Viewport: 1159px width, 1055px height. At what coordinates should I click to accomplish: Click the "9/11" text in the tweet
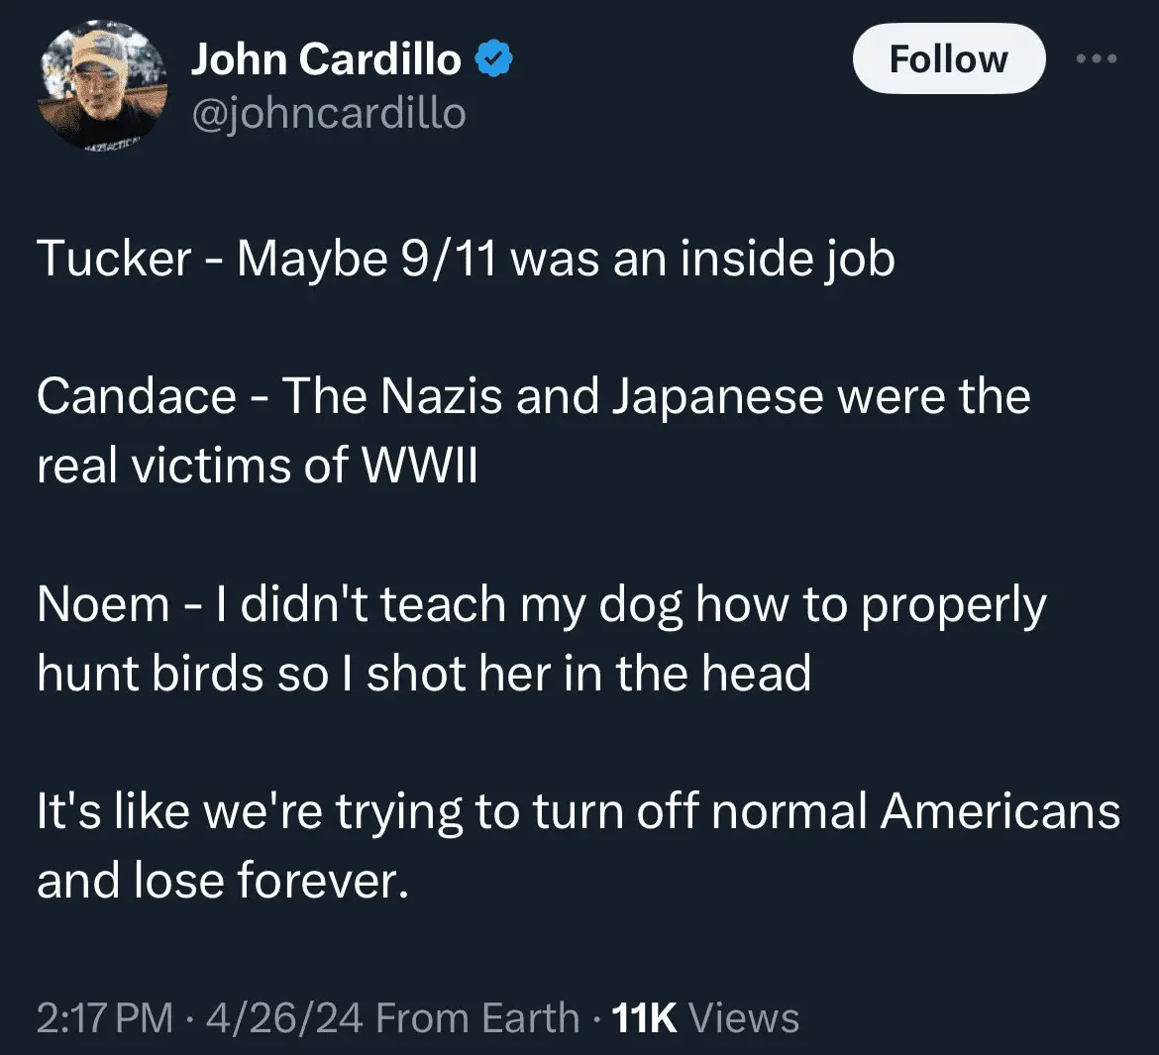pyautogui.click(x=448, y=260)
